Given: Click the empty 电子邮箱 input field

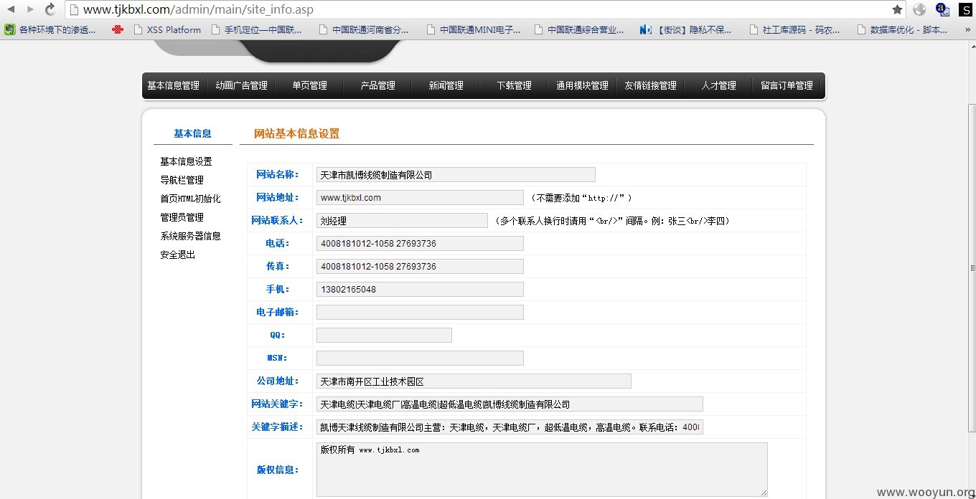Looking at the screenshot, I should tap(420, 313).
